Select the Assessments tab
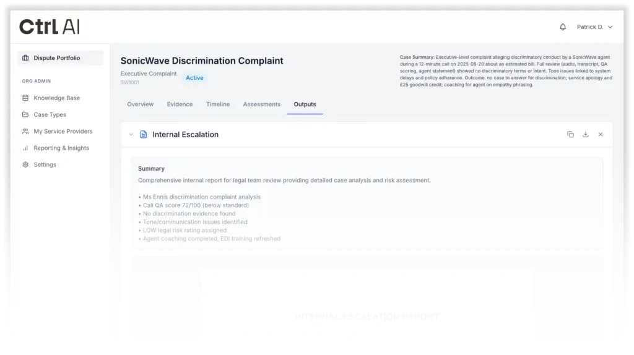 (x=261, y=104)
